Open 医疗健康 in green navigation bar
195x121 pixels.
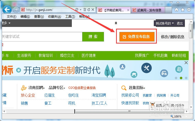89,55
